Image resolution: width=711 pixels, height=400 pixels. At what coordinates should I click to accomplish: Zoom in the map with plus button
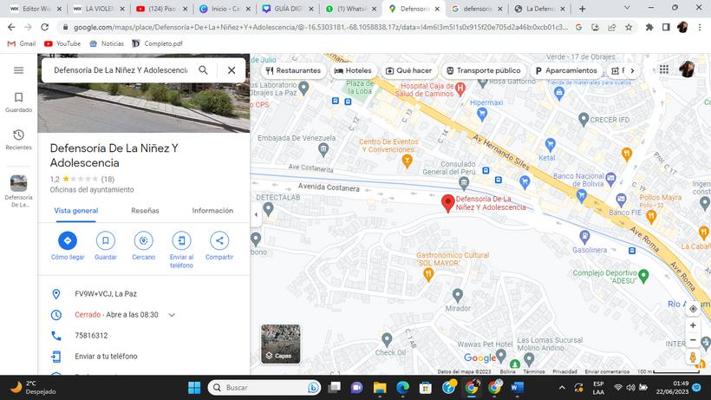tap(693, 325)
